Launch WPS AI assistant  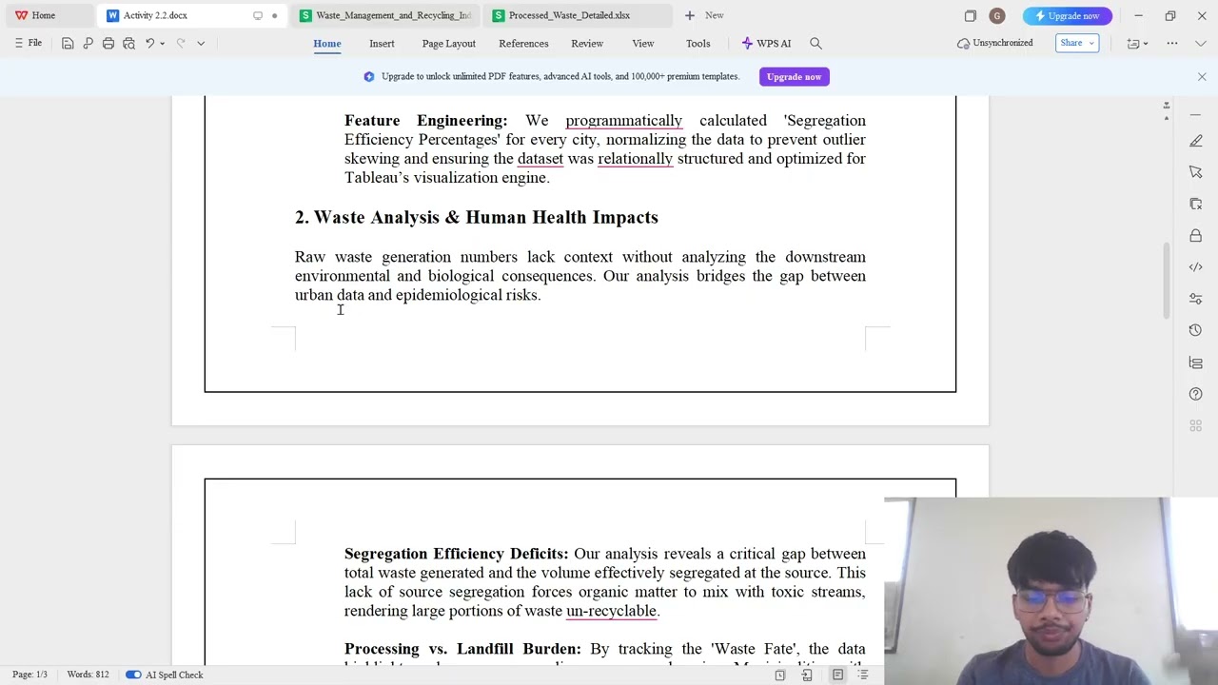click(766, 43)
